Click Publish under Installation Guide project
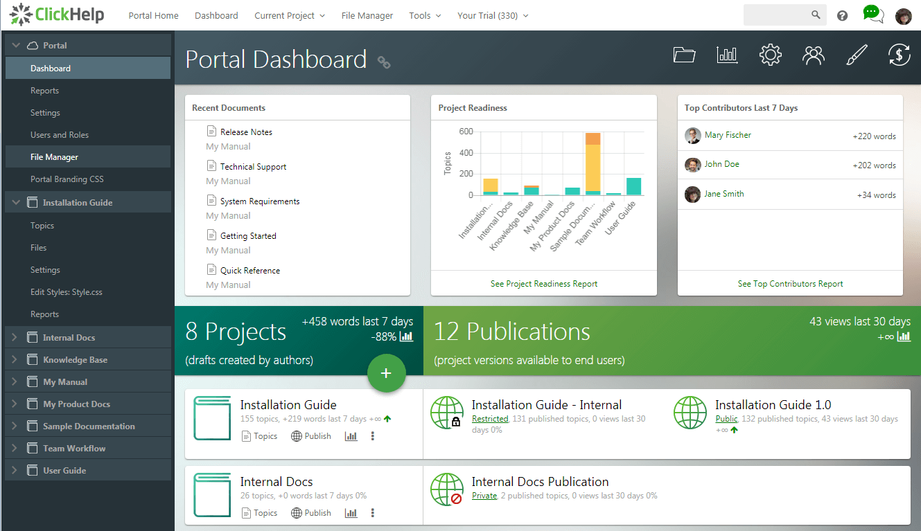Image resolution: width=921 pixels, height=531 pixels. coord(310,436)
